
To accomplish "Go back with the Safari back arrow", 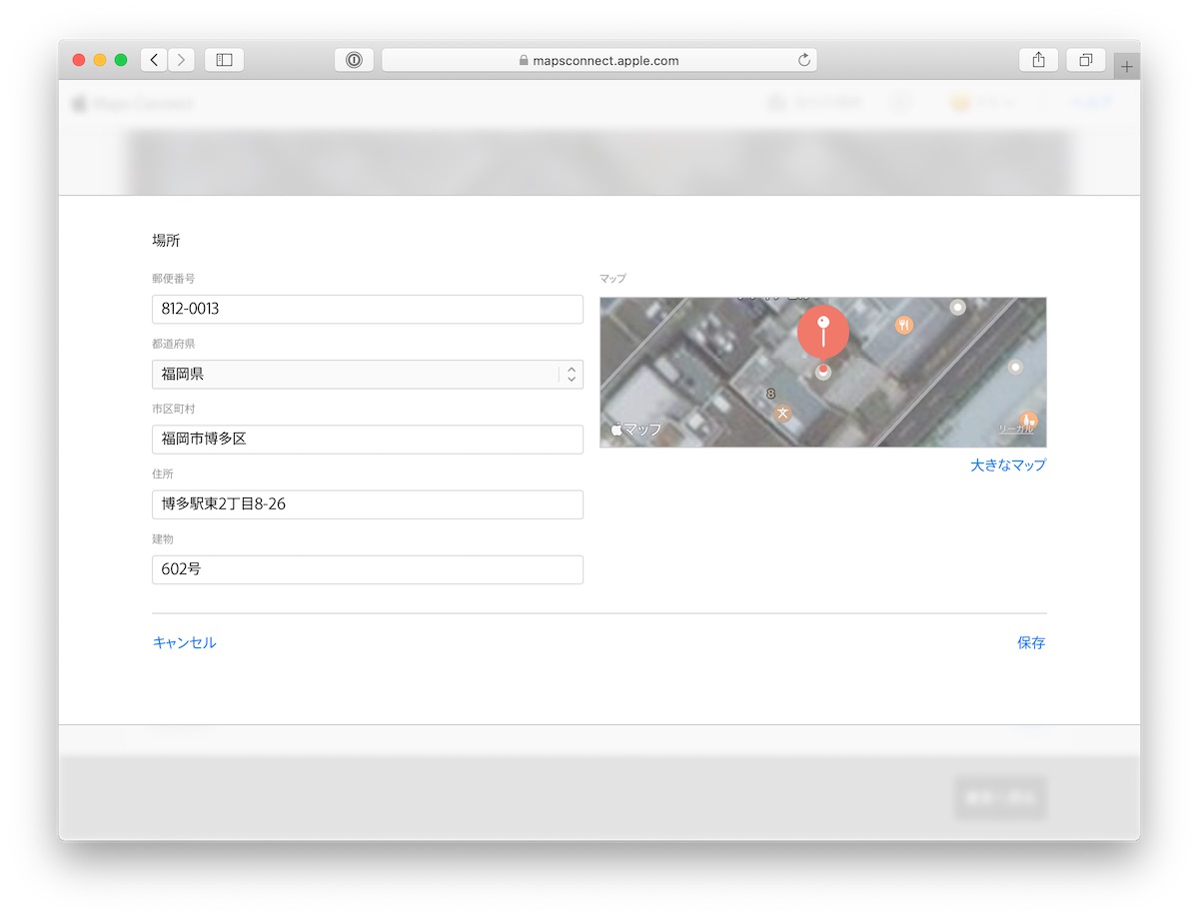I will [154, 60].
